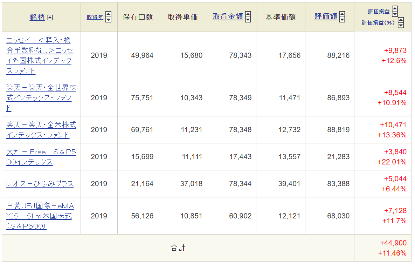Select the 78,349 acquisition amount
This screenshot has height=264, width=415.
coord(240,98)
